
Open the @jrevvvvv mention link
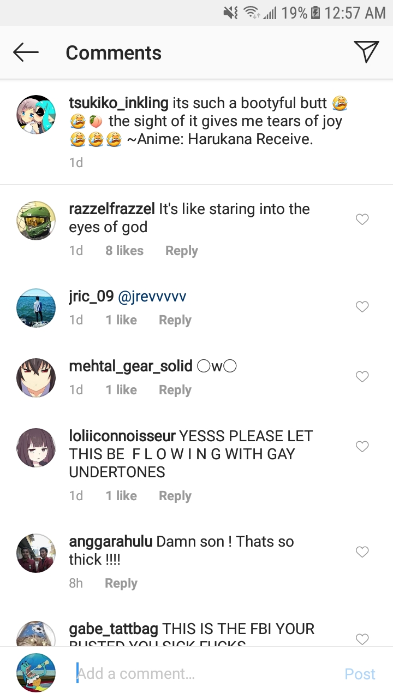point(152,297)
